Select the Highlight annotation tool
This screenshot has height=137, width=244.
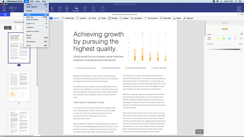pos(55,18)
